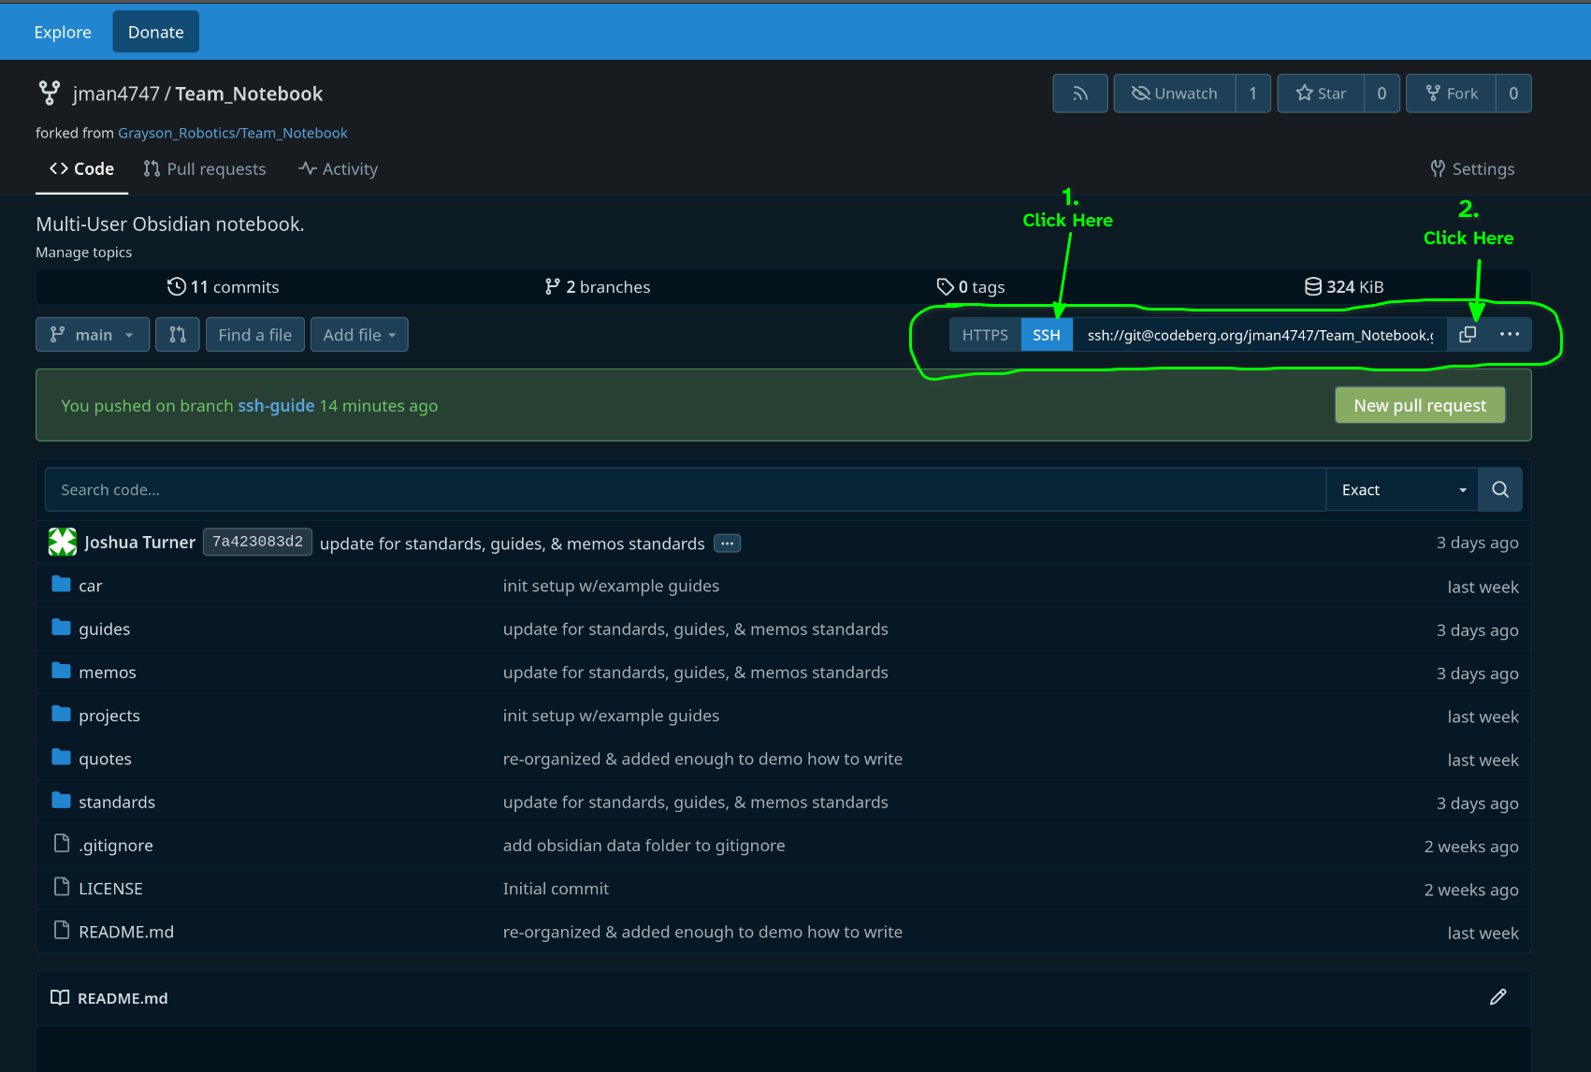Open the 0 tags page

pos(971,287)
